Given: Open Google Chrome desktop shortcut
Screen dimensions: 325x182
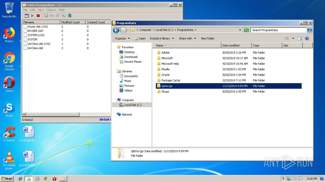Looking at the screenshot, I should pyautogui.click(x=9, y=61).
